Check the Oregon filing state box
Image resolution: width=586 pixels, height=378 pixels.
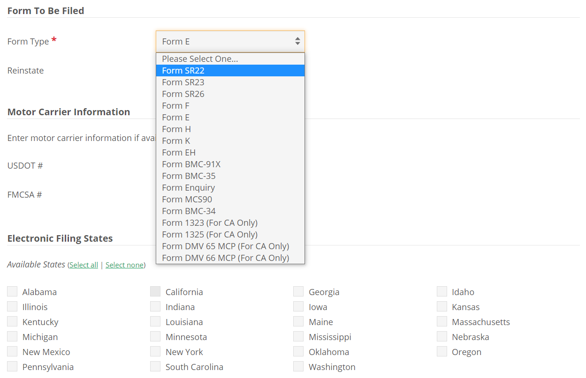(441, 351)
